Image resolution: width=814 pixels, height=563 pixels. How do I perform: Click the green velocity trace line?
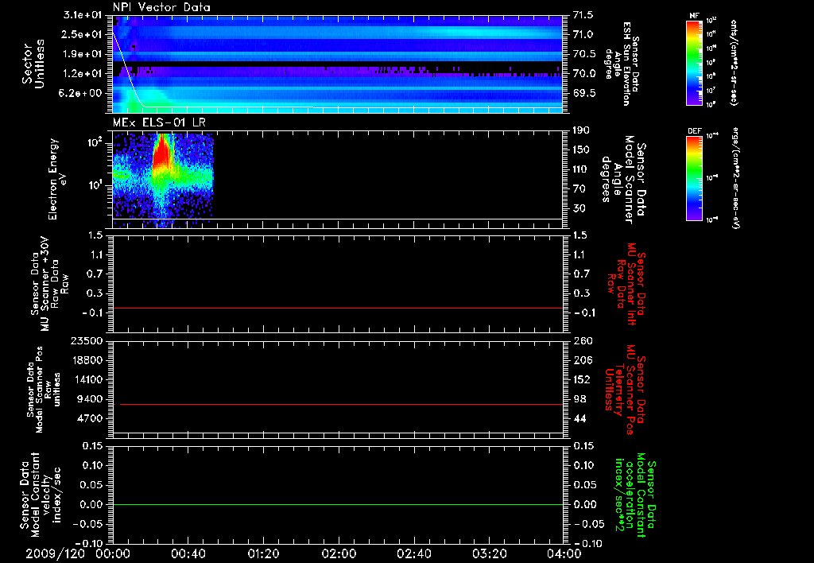point(338,504)
